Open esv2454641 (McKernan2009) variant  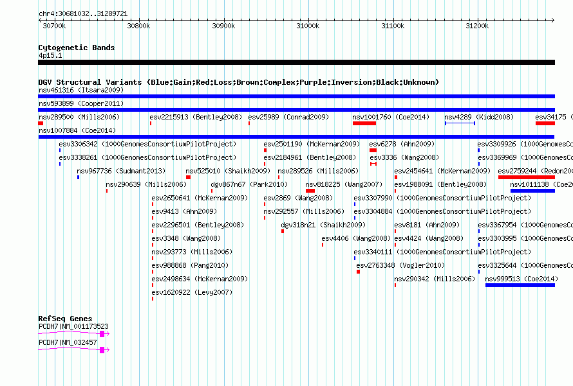coord(442,171)
